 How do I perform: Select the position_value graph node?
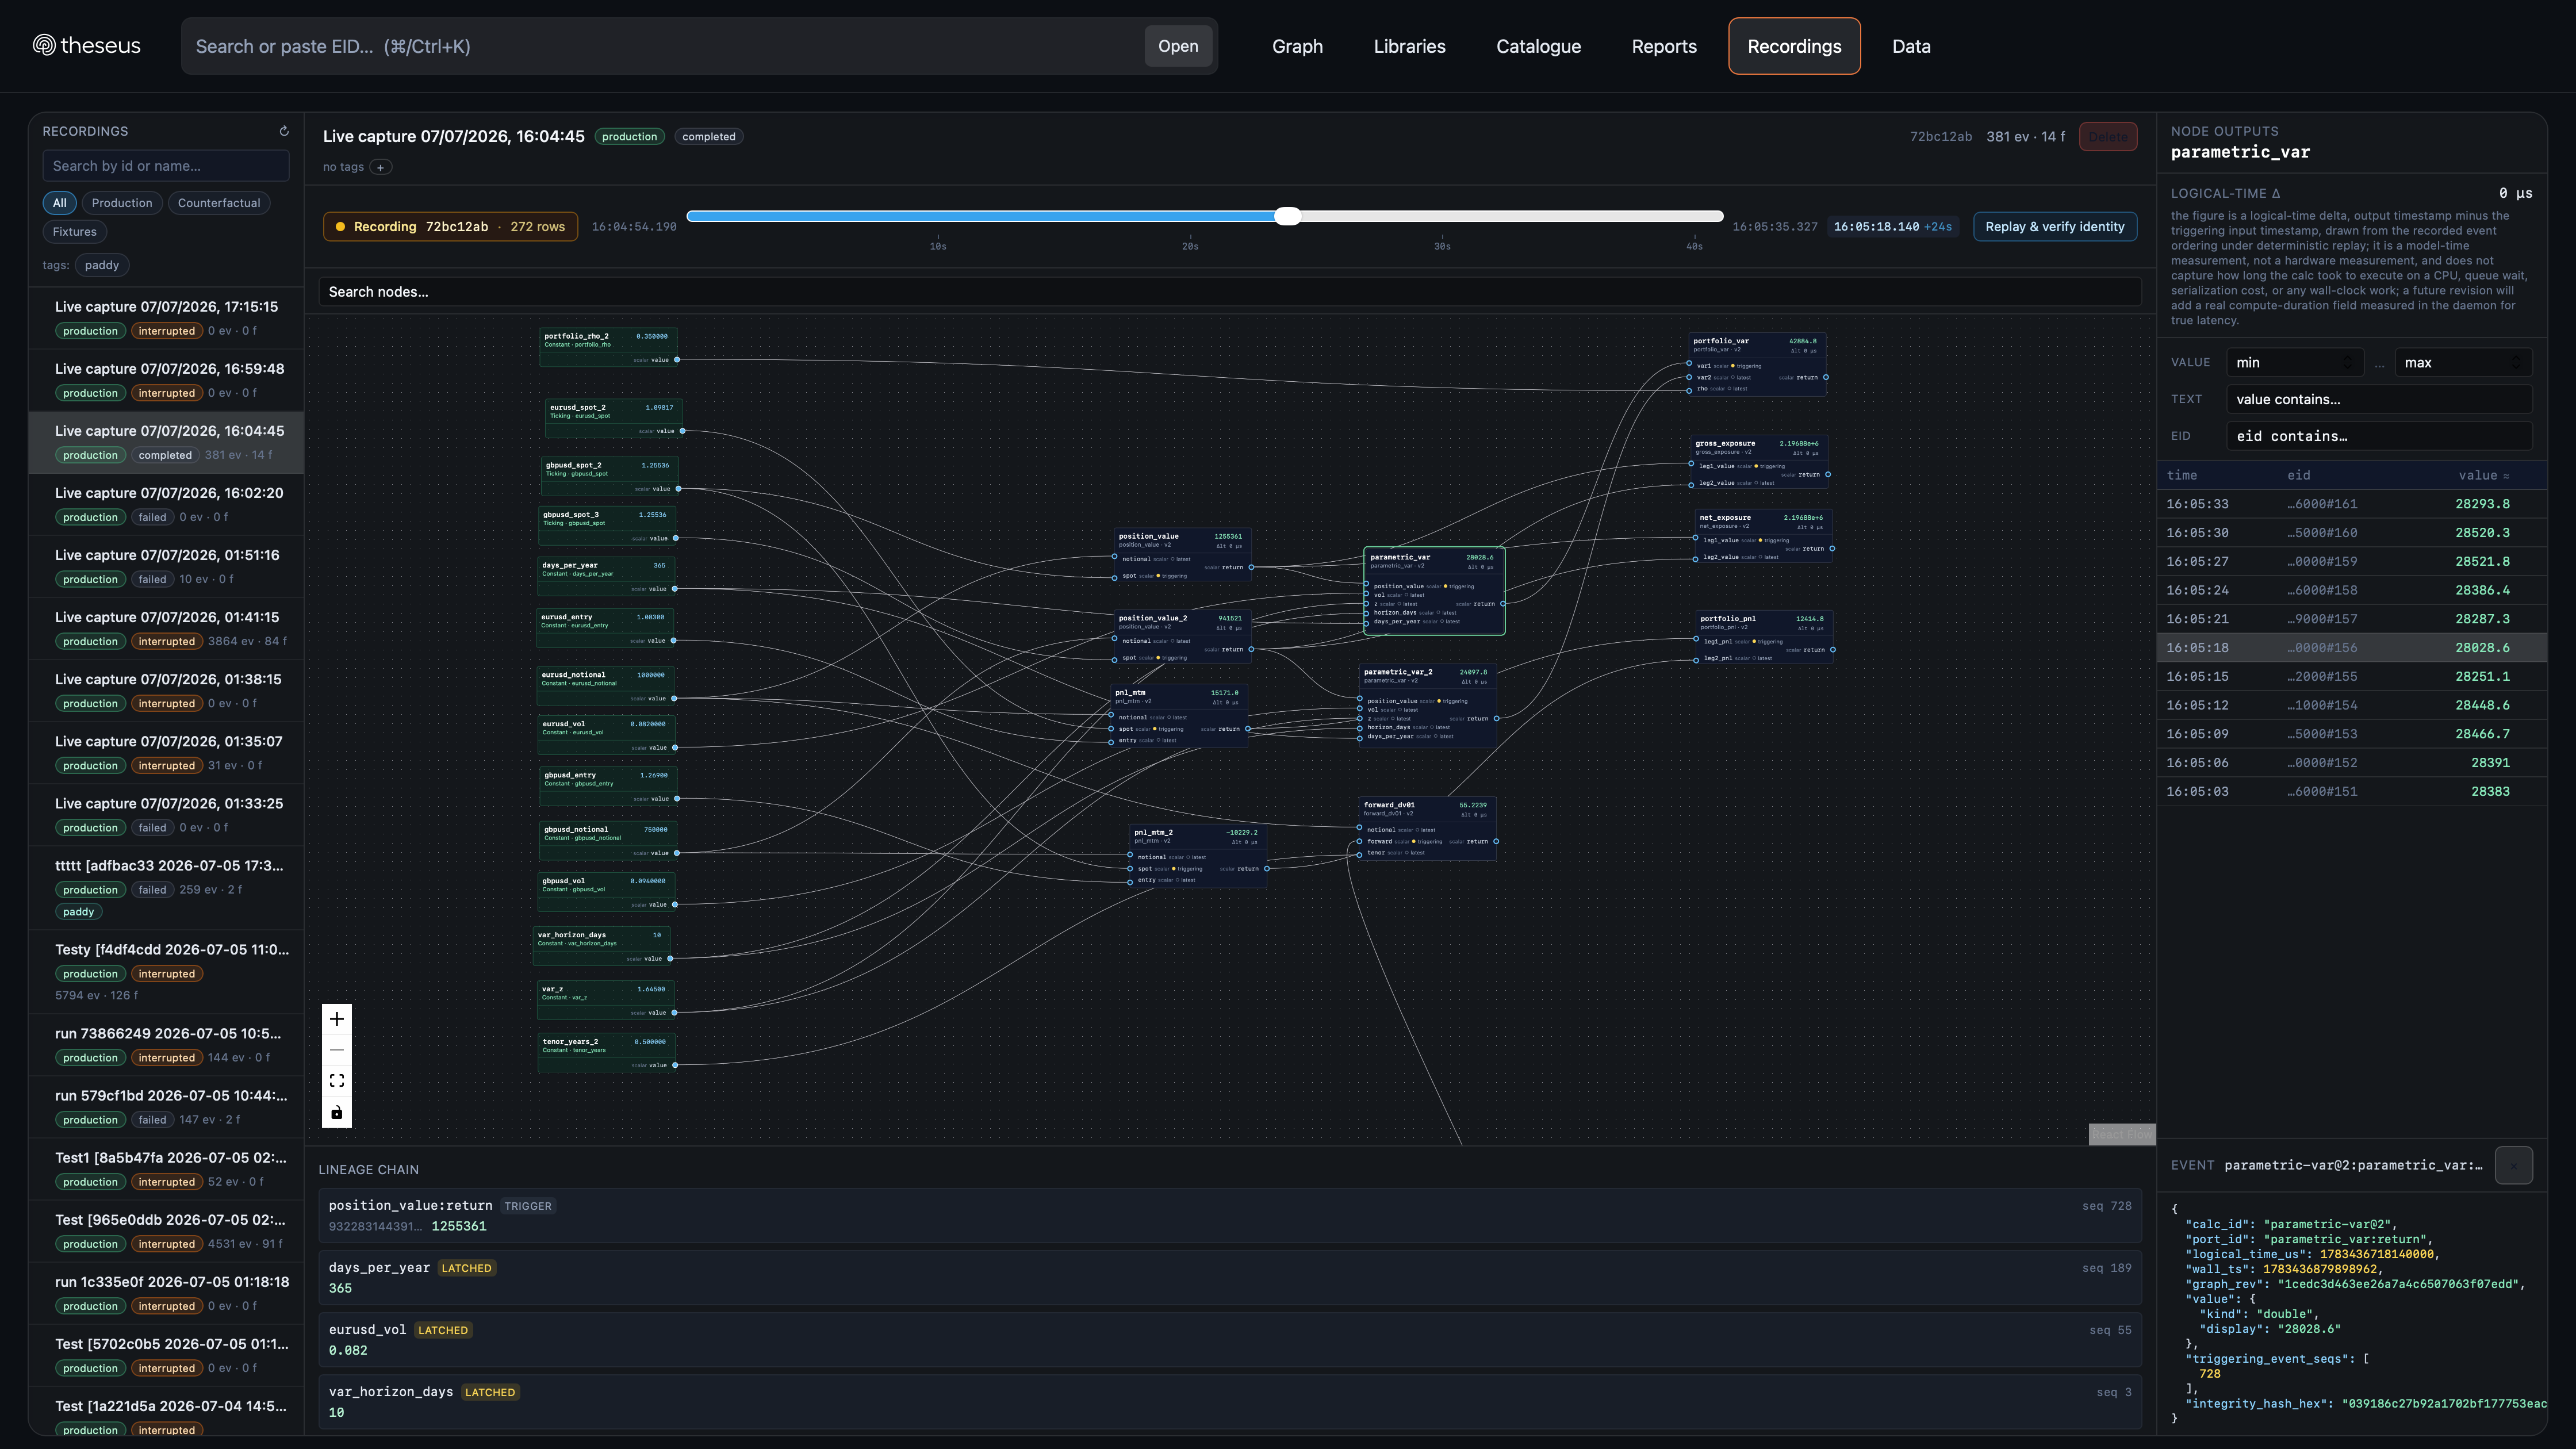[1181, 556]
